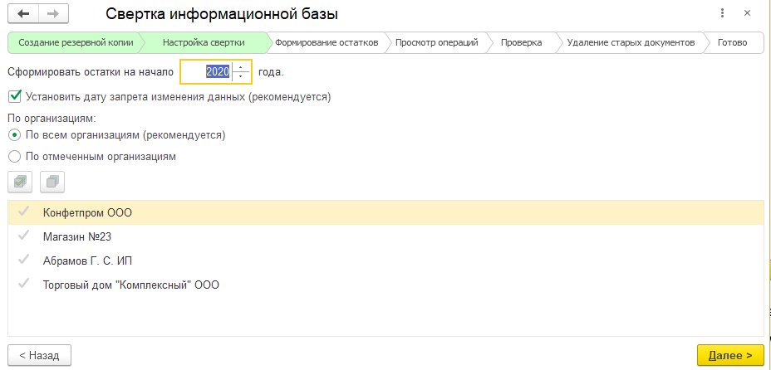Toggle checkmark for Конфетпром ООО

tap(22, 212)
